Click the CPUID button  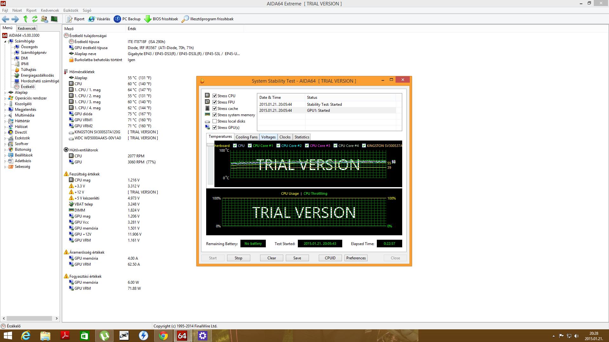click(330, 258)
